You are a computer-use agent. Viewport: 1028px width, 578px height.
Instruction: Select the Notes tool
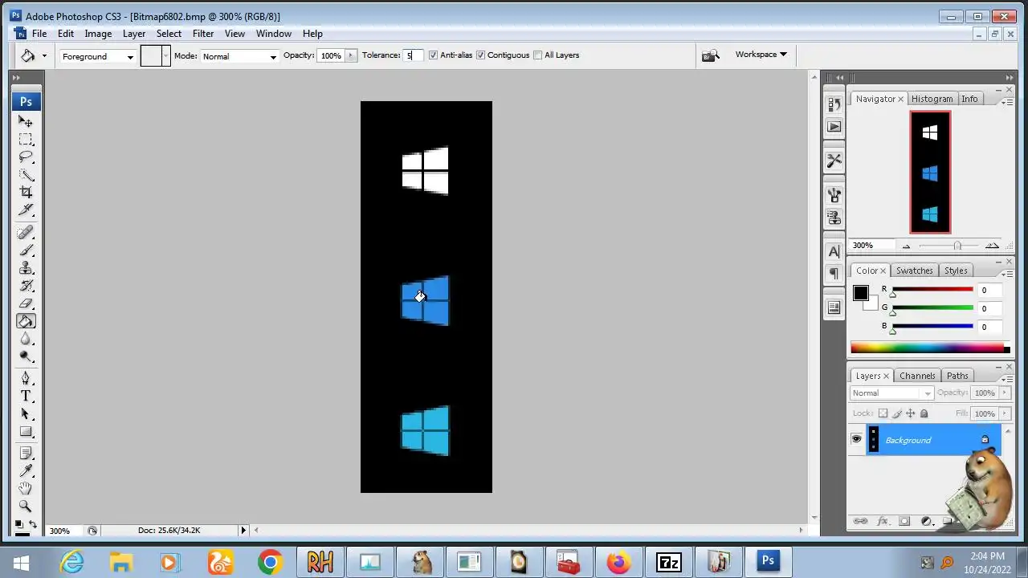coord(26,453)
